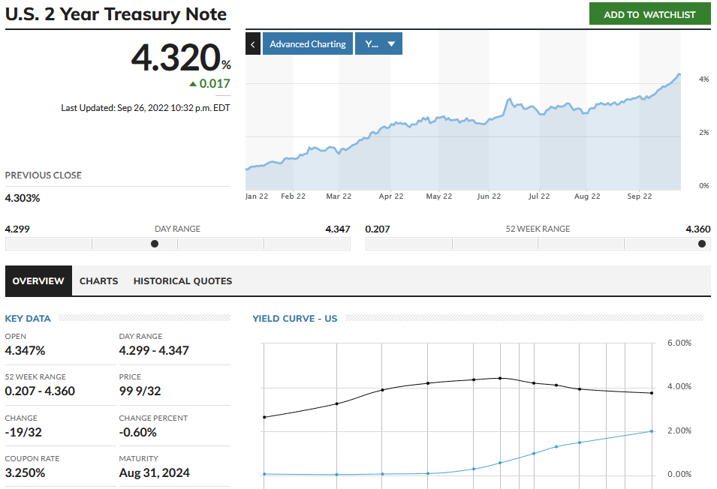Click the day high value 4.347

[337, 229]
